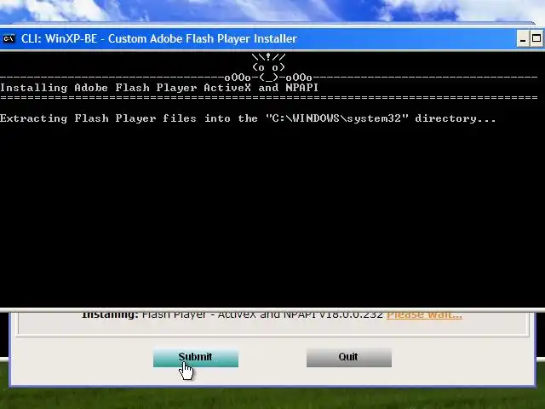Click the 'Please Wait...' link

(424, 314)
